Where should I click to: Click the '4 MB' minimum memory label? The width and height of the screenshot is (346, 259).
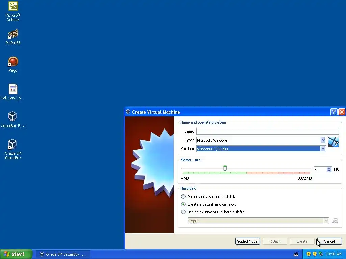pos(185,178)
